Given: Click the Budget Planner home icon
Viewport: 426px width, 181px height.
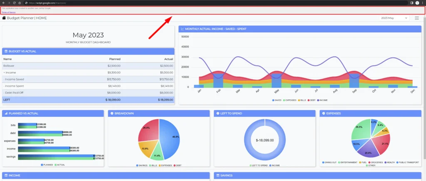Looking at the screenshot, I should pos(4,18).
